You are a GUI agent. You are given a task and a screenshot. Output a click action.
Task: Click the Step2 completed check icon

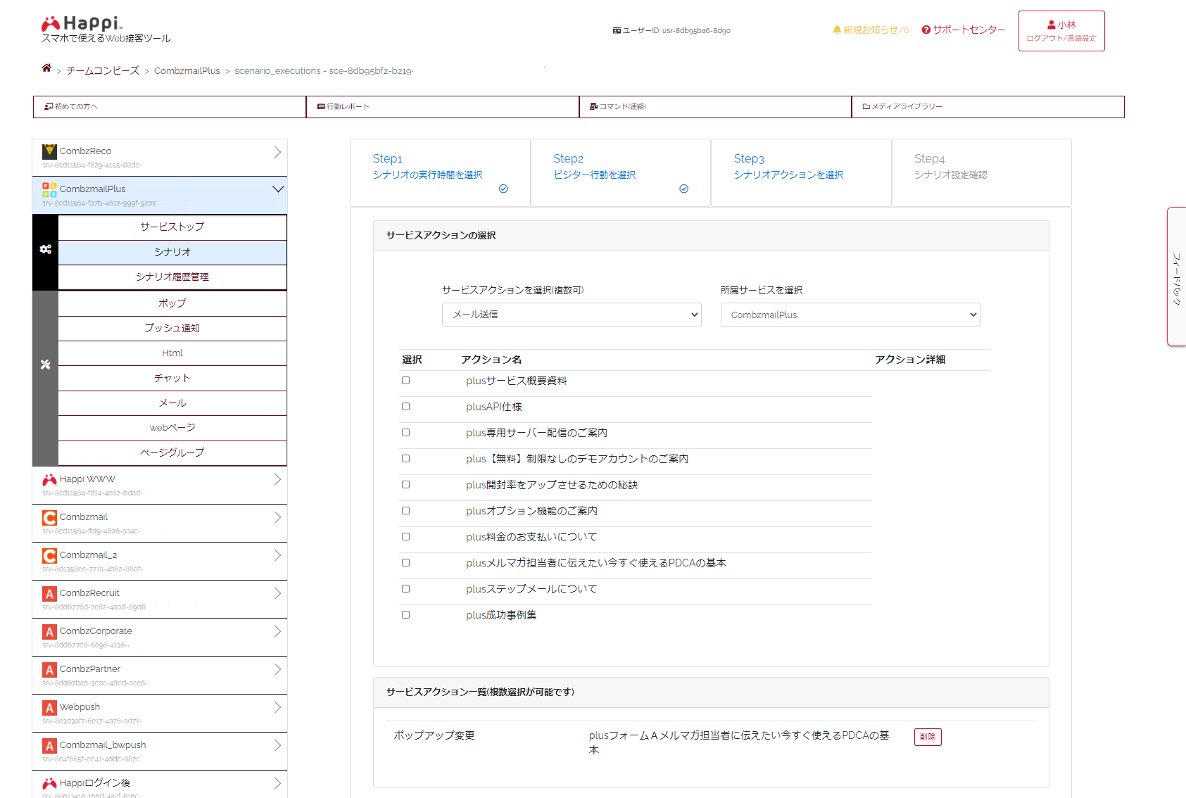click(684, 189)
